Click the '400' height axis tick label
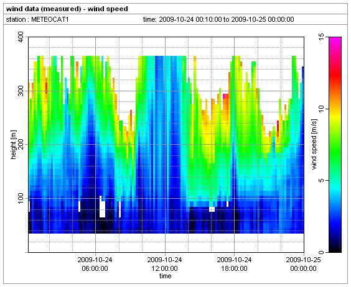 click(x=21, y=37)
